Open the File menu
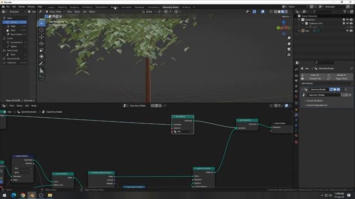This screenshot has width=355, height=199. pos(8,7)
